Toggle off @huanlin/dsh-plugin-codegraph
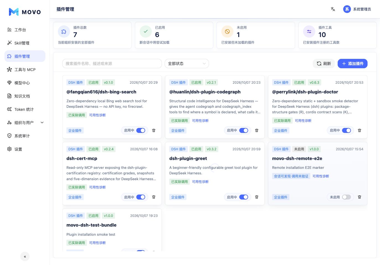 click(x=244, y=130)
